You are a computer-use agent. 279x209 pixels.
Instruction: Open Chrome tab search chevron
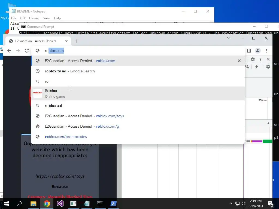229,38
